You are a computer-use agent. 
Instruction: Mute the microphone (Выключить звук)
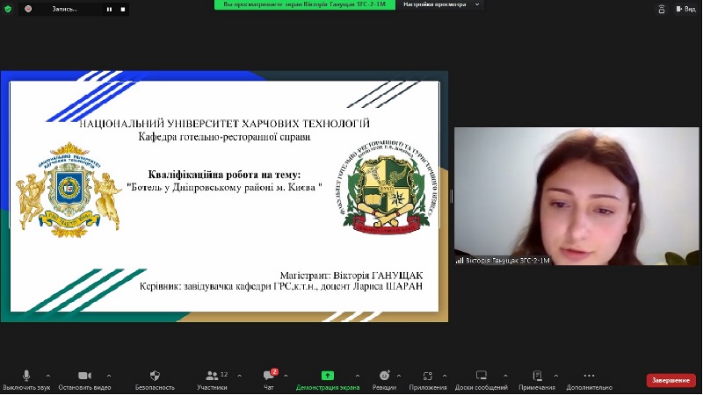coord(26,380)
